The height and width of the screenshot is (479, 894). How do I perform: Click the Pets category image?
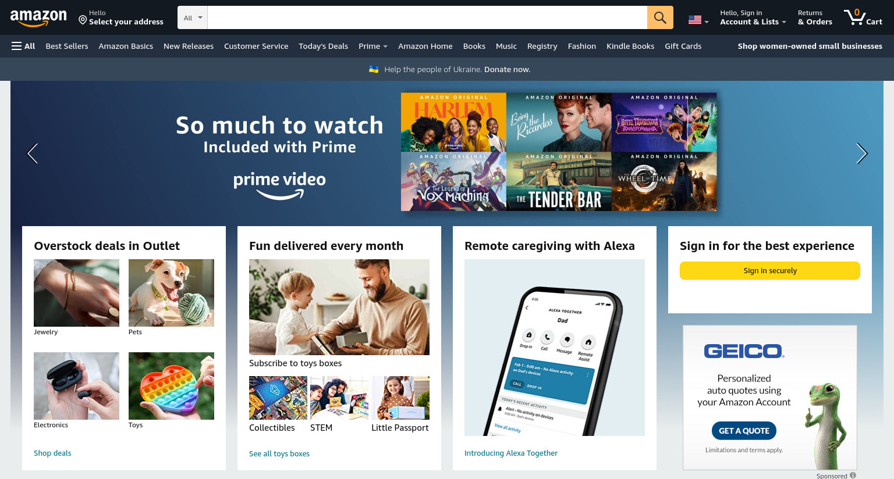click(x=171, y=293)
